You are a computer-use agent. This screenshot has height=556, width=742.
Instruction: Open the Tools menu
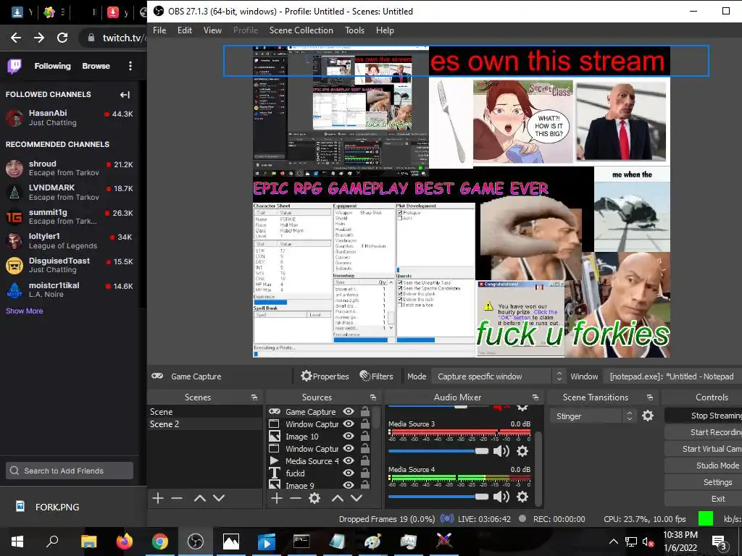coord(354,30)
